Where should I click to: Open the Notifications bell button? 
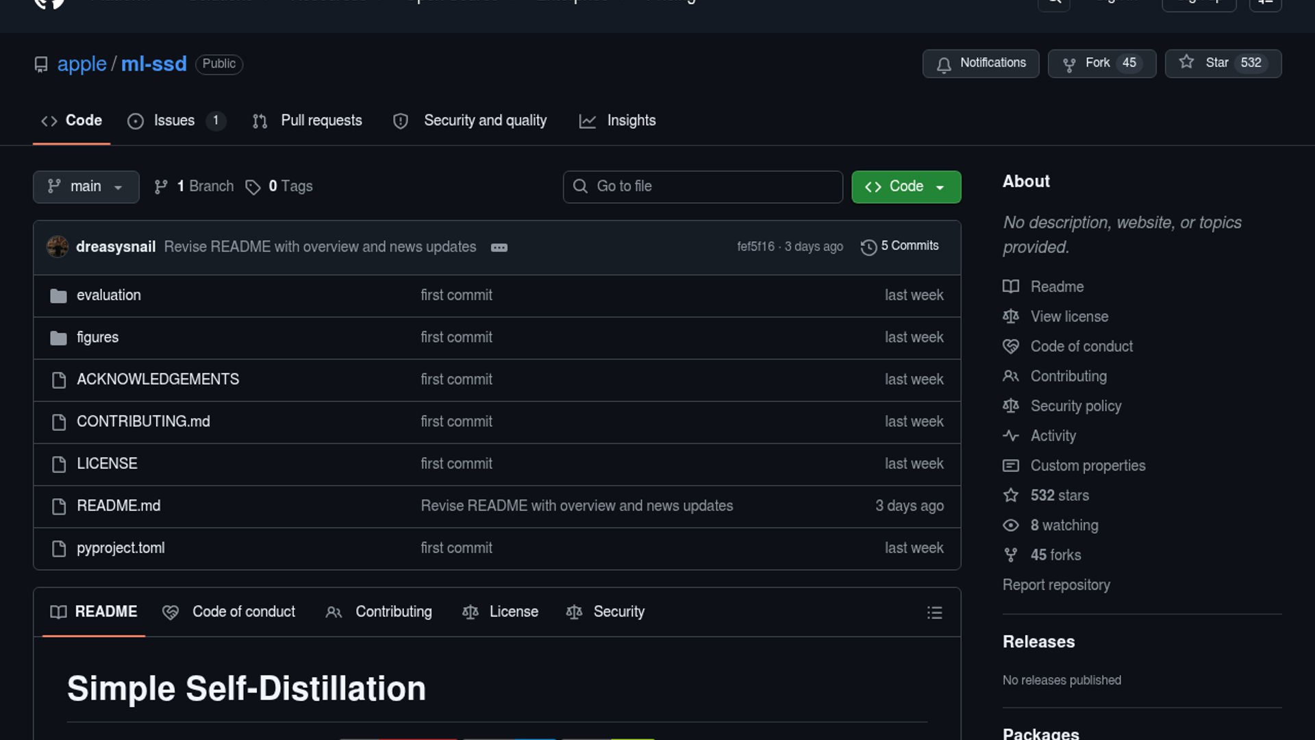pyautogui.click(x=980, y=63)
